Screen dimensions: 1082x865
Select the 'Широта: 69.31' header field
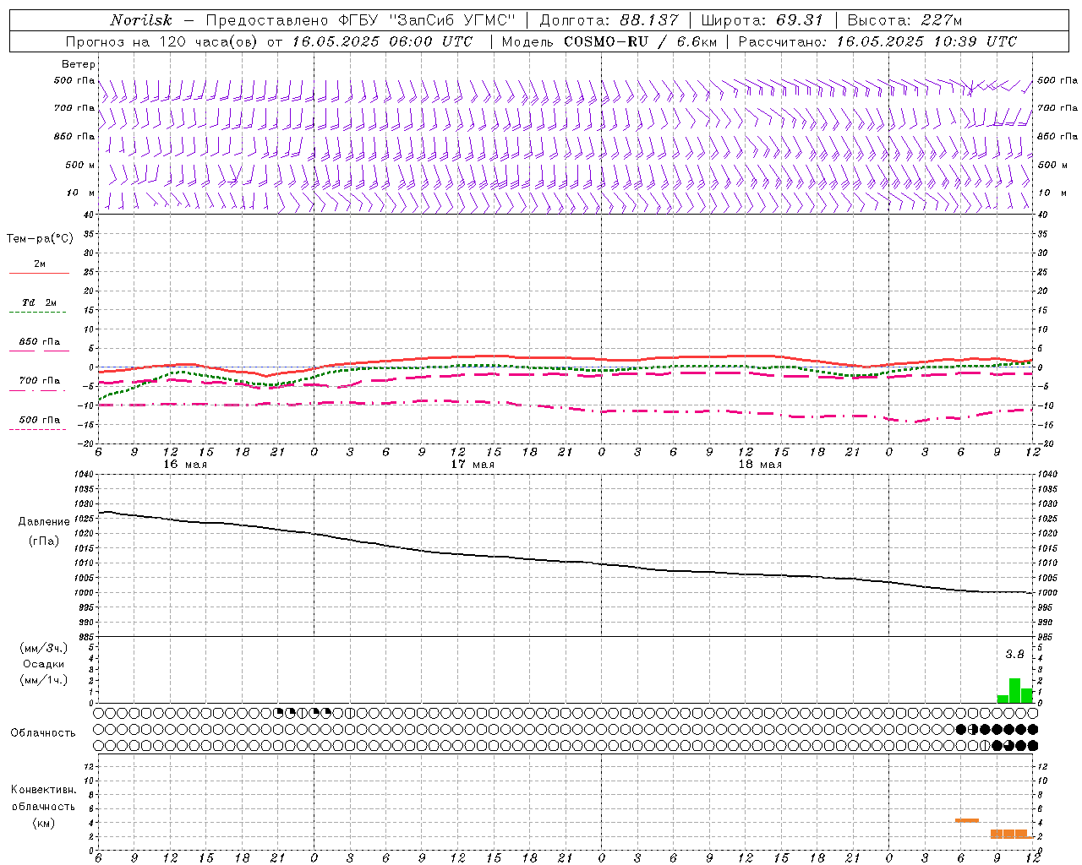[762, 20]
